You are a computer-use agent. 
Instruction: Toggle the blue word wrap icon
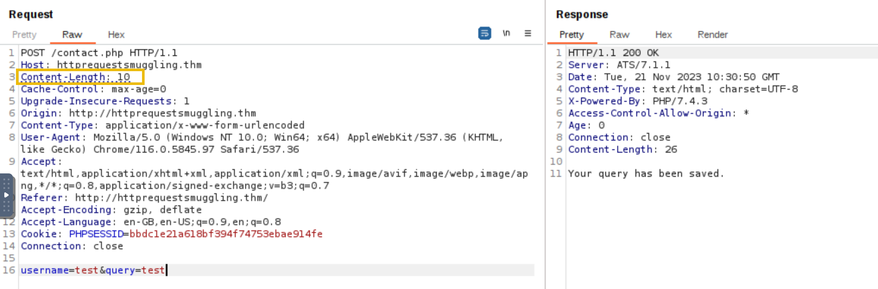pyautogui.click(x=484, y=33)
